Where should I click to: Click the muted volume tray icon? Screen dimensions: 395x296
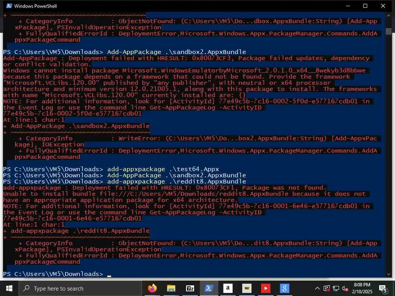coord(345,289)
